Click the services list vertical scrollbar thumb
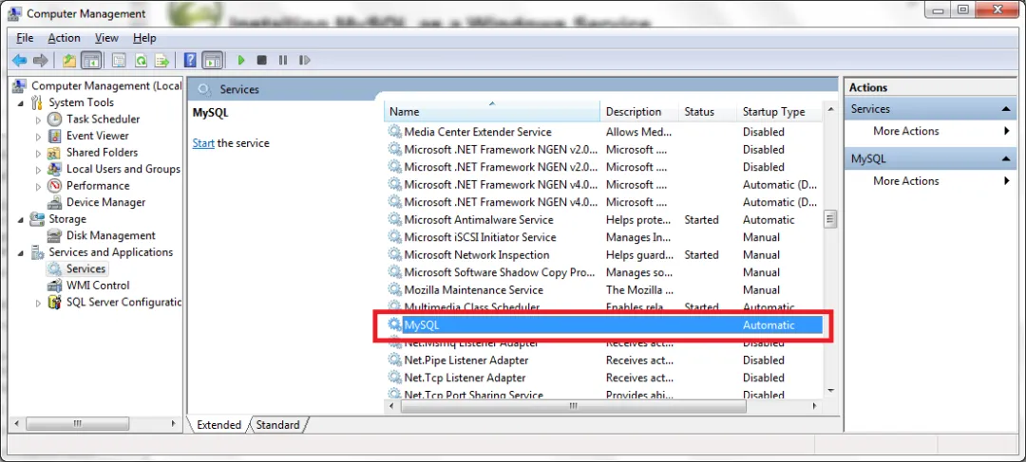Screen dimensions: 1026x462 [830, 218]
